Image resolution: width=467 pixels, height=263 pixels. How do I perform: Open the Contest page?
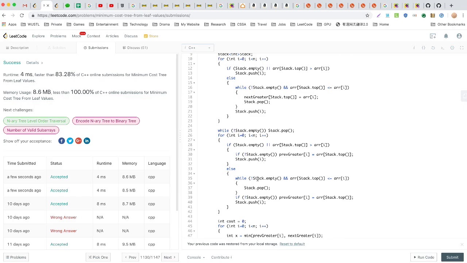click(x=93, y=36)
